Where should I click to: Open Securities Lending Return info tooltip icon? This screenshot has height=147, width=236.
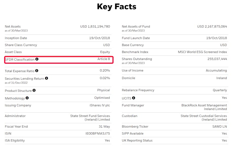[47, 78]
